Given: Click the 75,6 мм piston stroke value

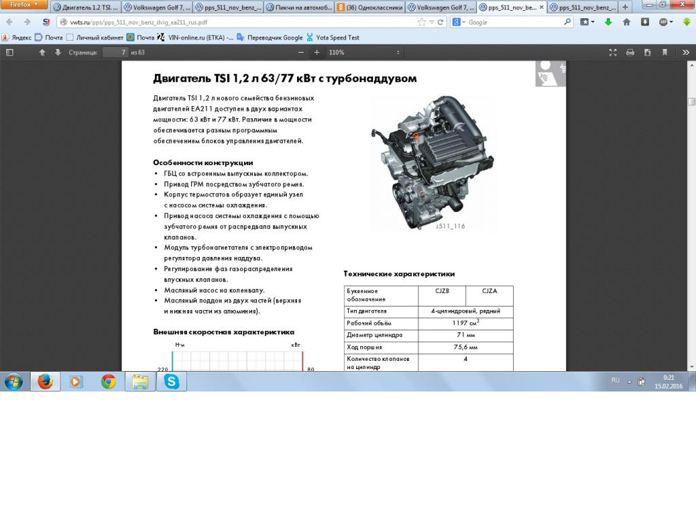Looking at the screenshot, I should pos(466,347).
